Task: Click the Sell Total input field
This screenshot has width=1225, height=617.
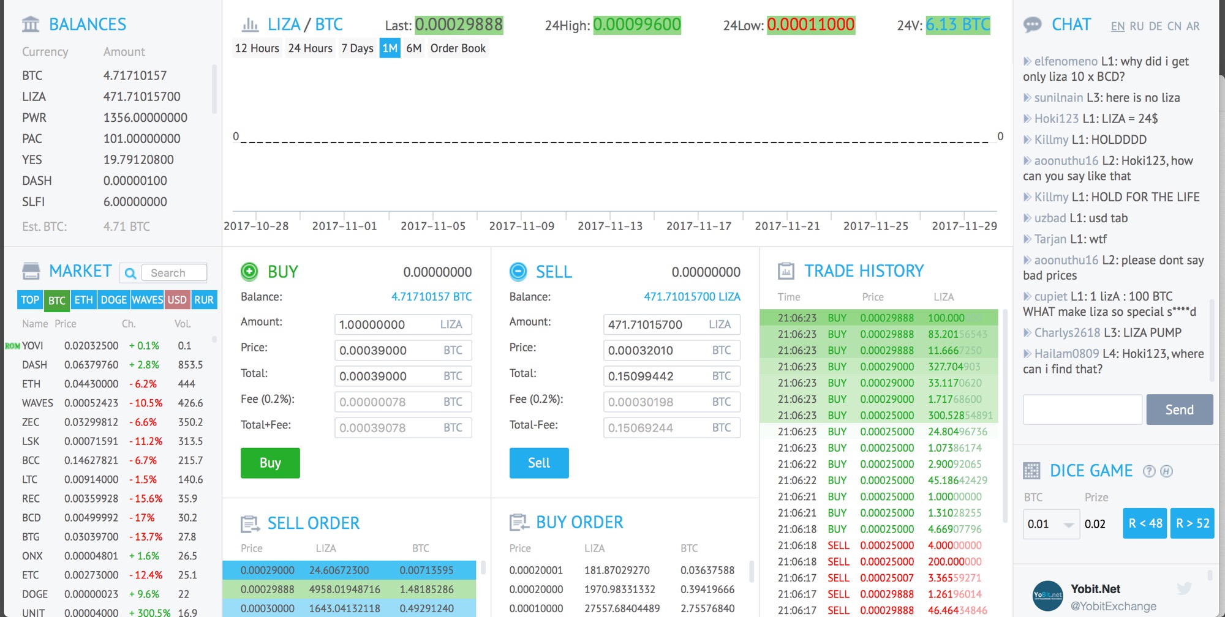Action: 672,376
